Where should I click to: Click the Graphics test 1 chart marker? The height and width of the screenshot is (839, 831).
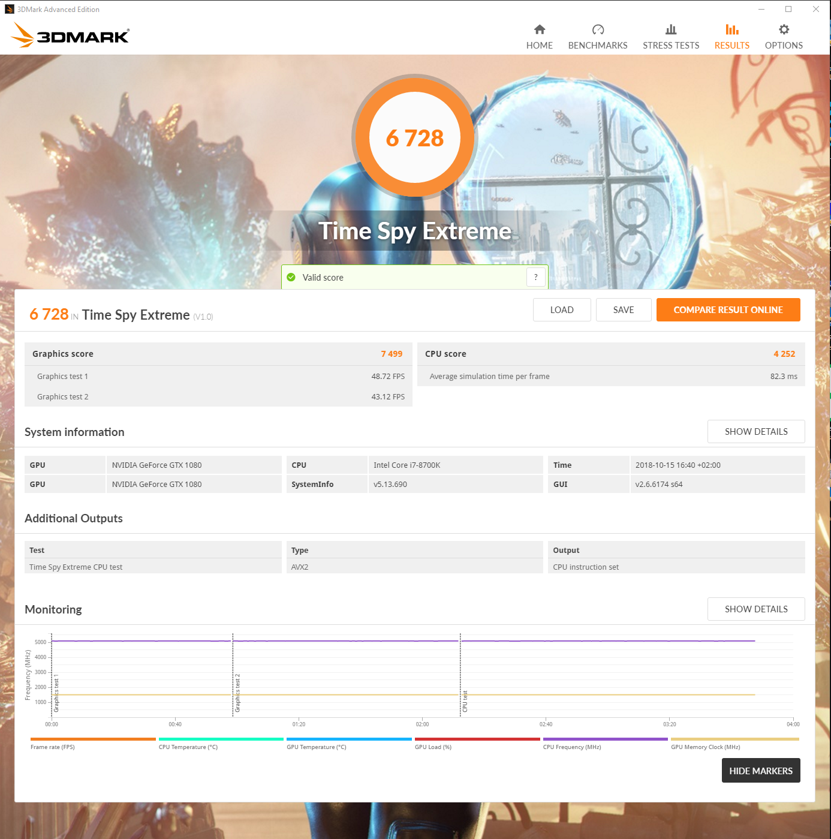coord(56,693)
